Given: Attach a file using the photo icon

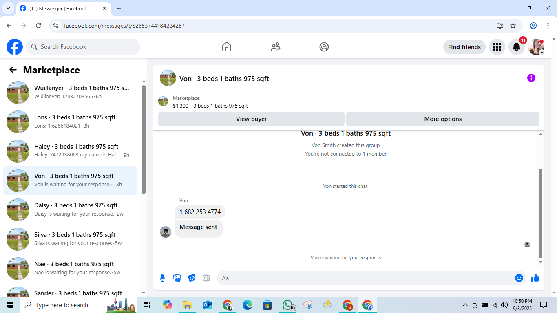Looking at the screenshot, I should [177, 278].
